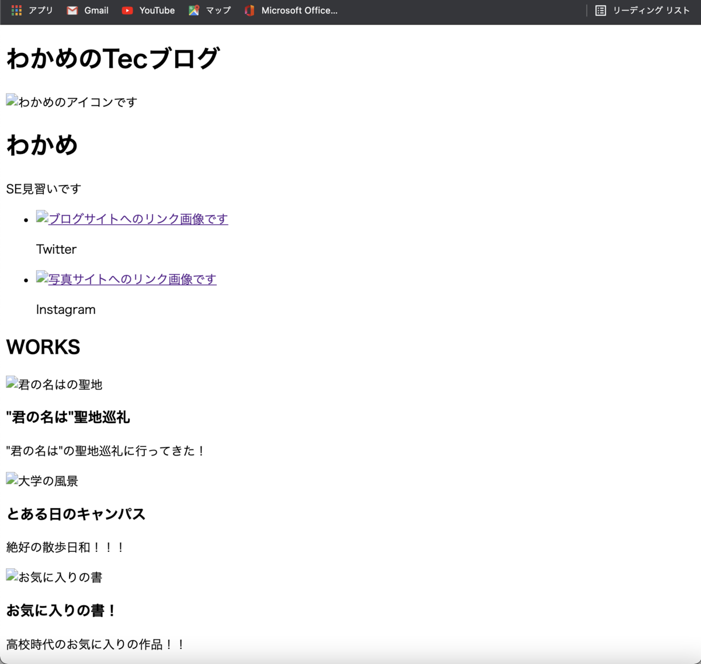Screen dimensions: 701x664
Task: Click the WORKS heading
Action: click(x=43, y=347)
